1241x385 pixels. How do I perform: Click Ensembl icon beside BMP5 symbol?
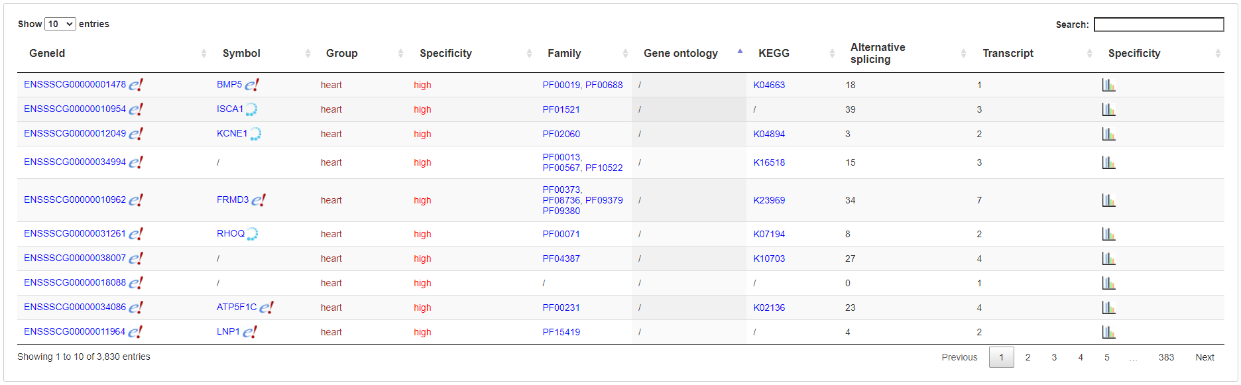(x=252, y=85)
